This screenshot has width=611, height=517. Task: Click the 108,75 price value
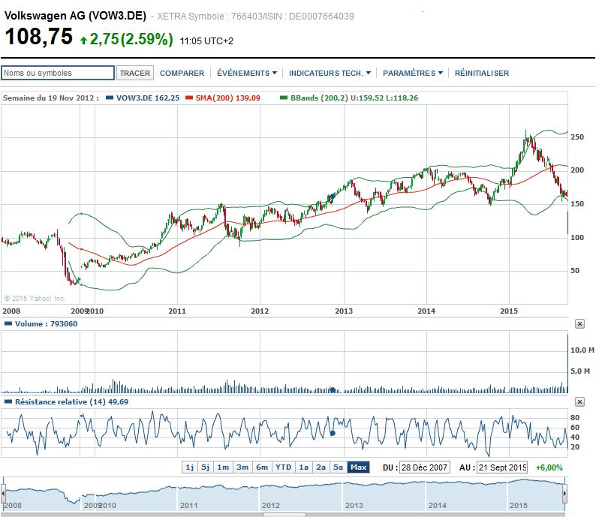[x=38, y=37]
